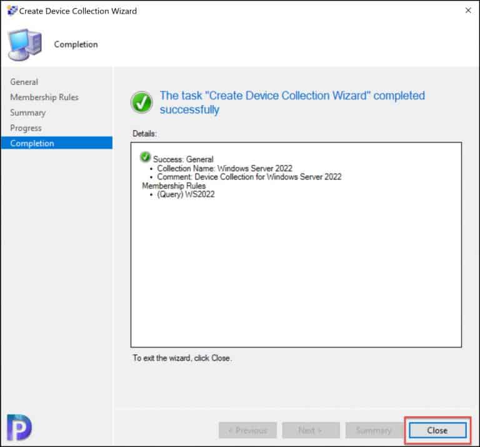Click the completed successfully heading text
The height and width of the screenshot is (447, 480).
292,103
